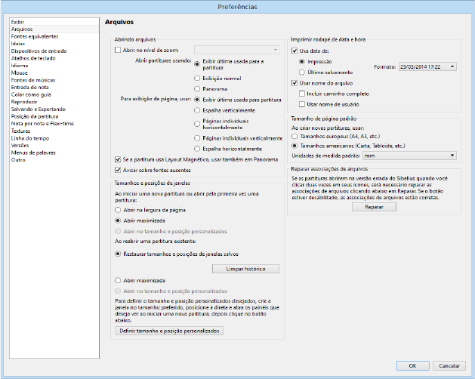Open 'Menus de palavras' page
The image size is (475, 379).
(54, 153)
